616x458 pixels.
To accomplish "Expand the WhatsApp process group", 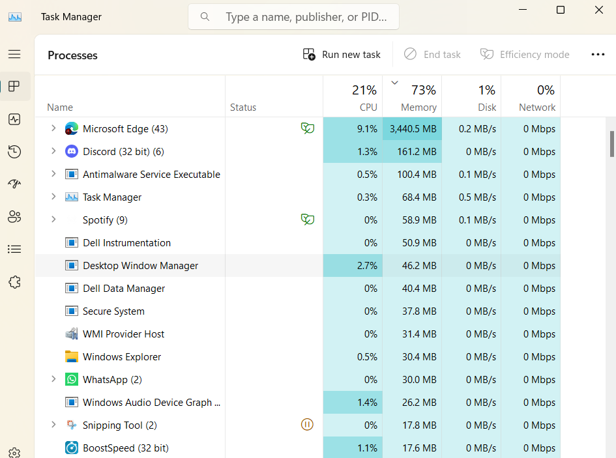I will point(53,380).
